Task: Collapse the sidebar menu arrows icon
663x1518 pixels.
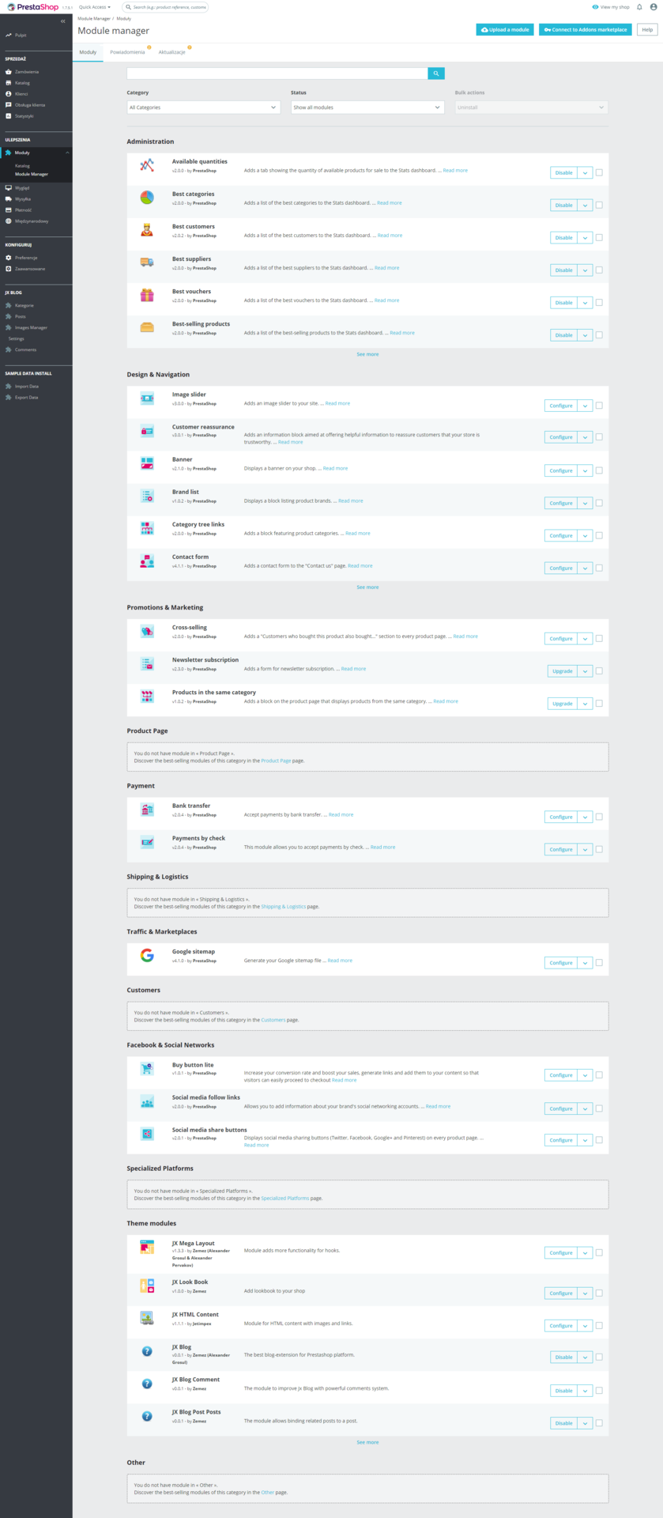Action: [63, 21]
